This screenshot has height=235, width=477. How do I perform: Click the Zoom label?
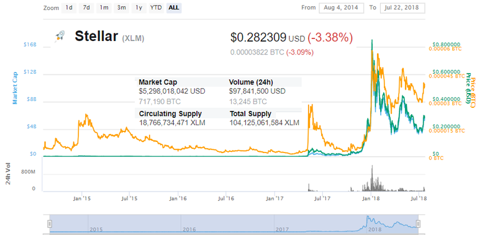pyautogui.click(x=51, y=8)
